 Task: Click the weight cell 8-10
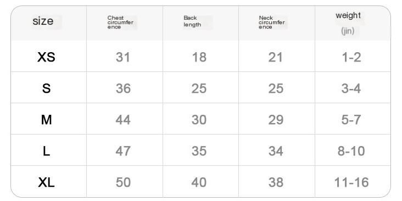click(x=351, y=151)
